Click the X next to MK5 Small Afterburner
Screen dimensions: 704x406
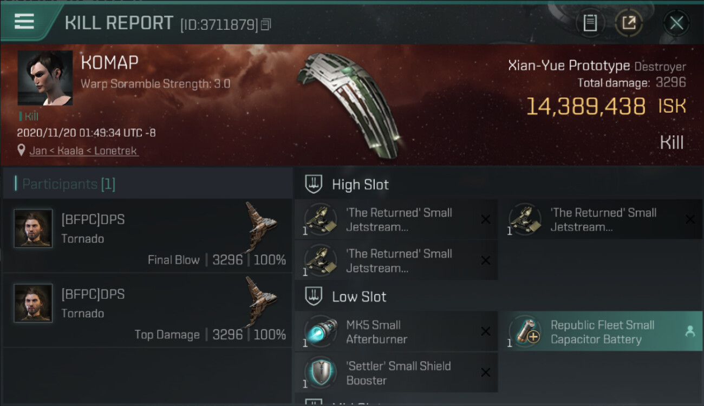[x=486, y=332]
